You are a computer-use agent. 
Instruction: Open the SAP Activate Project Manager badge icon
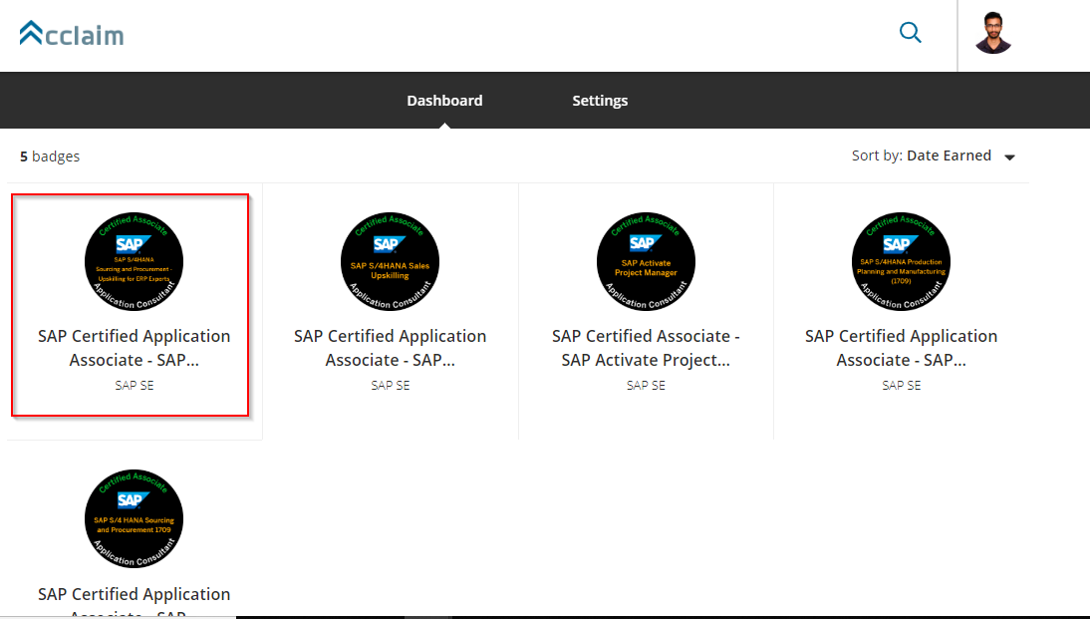point(646,261)
